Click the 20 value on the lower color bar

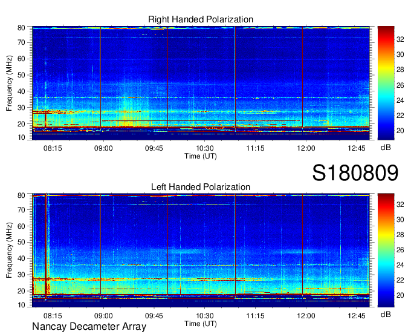(x=400, y=296)
